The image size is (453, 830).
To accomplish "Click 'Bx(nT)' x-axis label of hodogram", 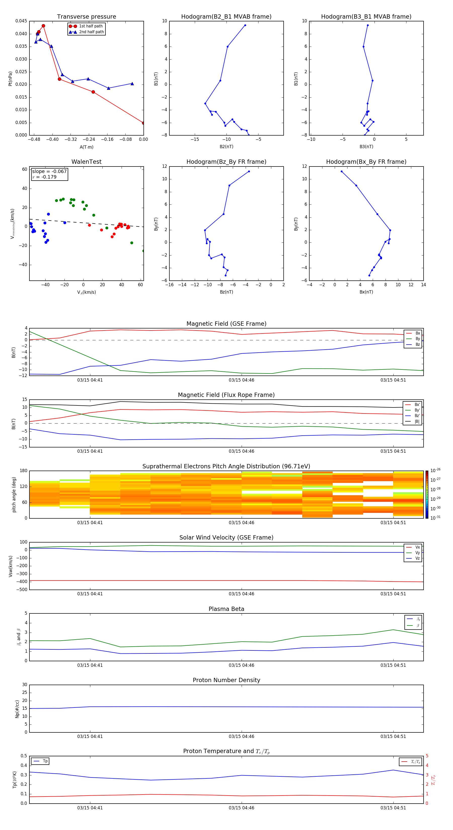I will 366,292.
